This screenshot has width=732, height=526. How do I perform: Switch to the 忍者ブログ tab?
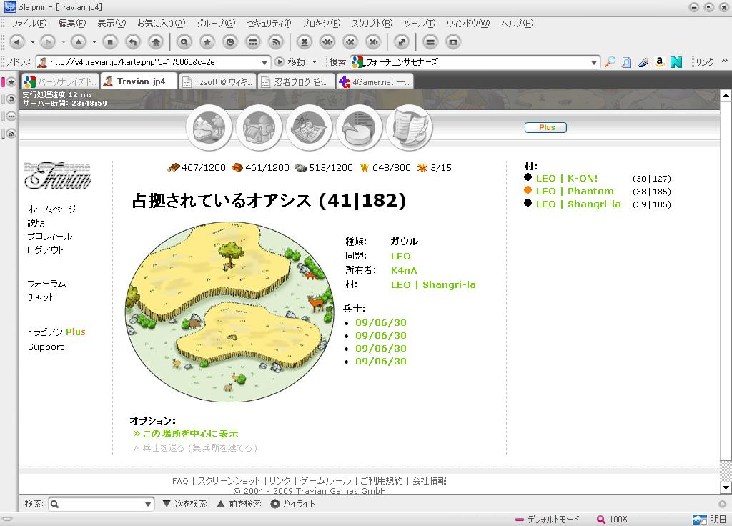pos(297,81)
